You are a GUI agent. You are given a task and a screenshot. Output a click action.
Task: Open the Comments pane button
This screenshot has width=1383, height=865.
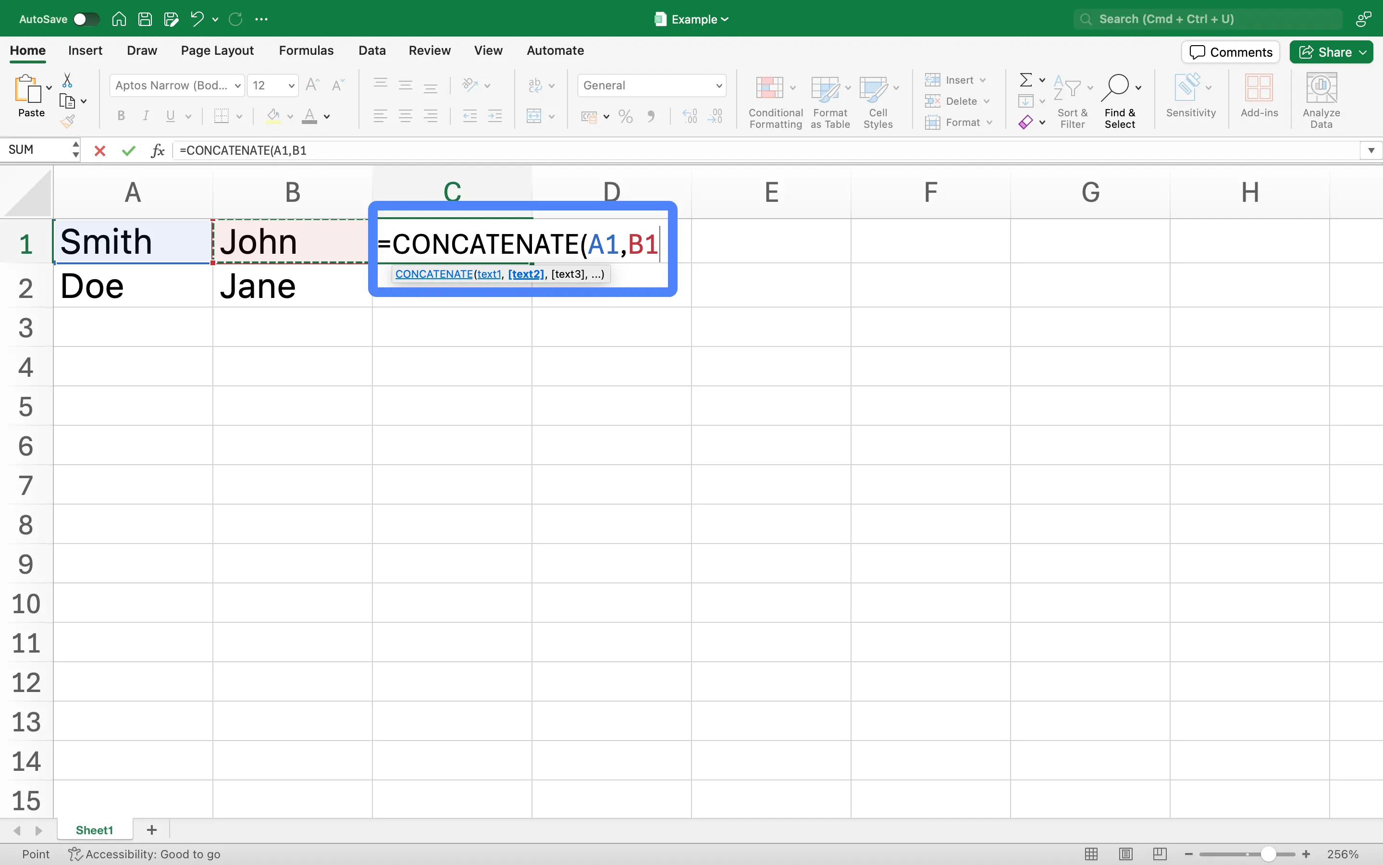[1230, 52]
